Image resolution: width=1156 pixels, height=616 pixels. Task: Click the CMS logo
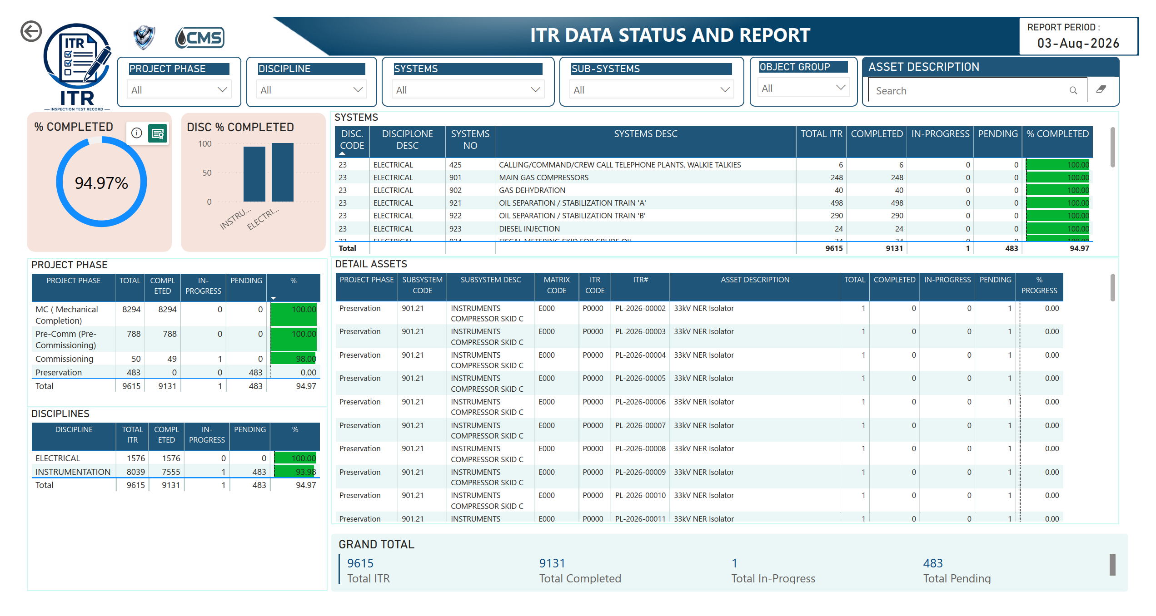tap(199, 37)
